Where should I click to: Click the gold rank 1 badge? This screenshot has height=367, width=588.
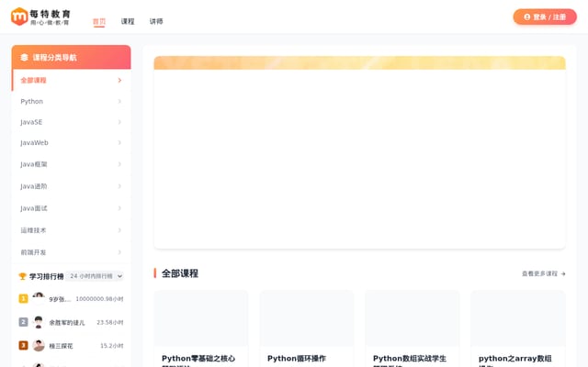[x=23, y=298]
